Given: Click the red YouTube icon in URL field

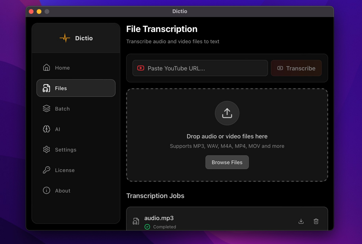Looking at the screenshot, I should pos(140,68).
